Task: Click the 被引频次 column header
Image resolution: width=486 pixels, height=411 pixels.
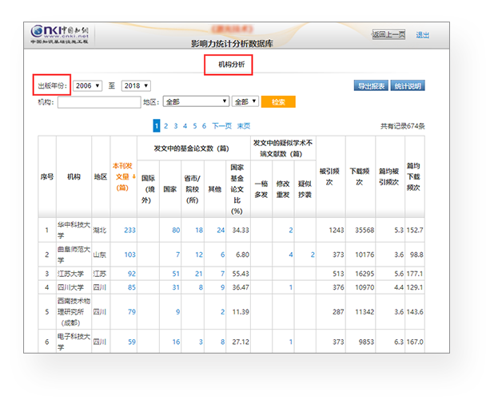Action: click(x=329, y=176)
